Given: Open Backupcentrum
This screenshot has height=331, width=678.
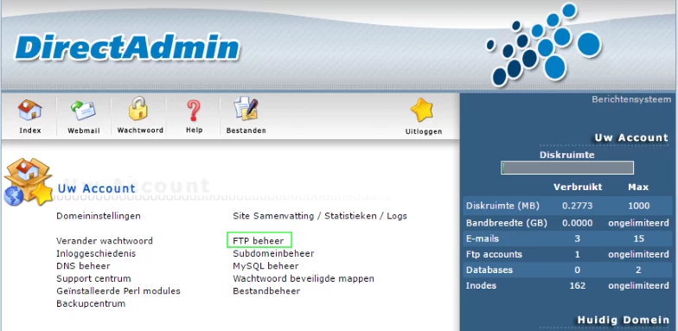Looking at the screenshot, I should point(91,303).
